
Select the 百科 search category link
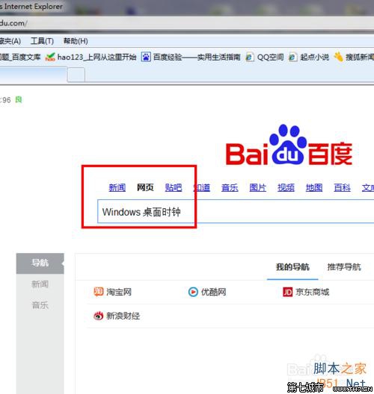tap(342, 187)
